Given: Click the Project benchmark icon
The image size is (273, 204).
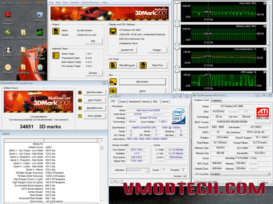Looking at the screenshot, I should coord(56,31).
